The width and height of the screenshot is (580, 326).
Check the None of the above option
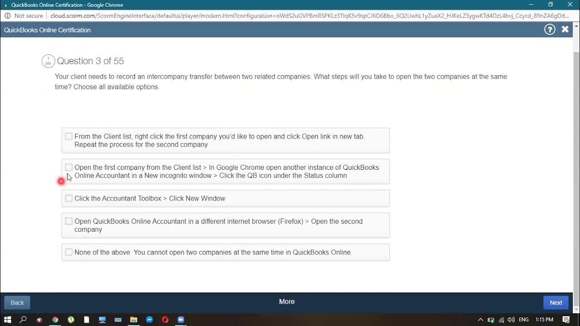pyautogui.click(x=68, y=252)
